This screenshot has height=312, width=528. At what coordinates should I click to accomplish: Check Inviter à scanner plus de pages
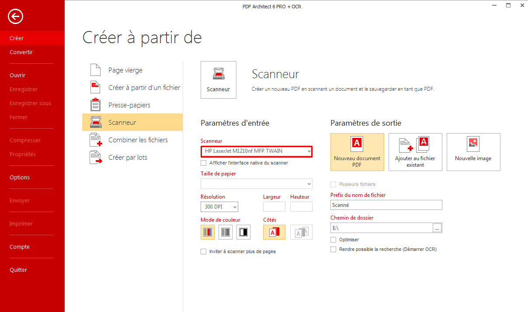tap(203, 251)
